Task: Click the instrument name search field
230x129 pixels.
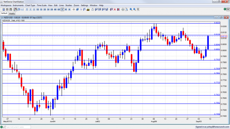Action: click(x=18, y=127)
